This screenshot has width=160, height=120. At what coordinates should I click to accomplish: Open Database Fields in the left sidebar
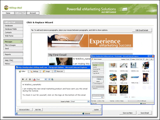[13, 29]
